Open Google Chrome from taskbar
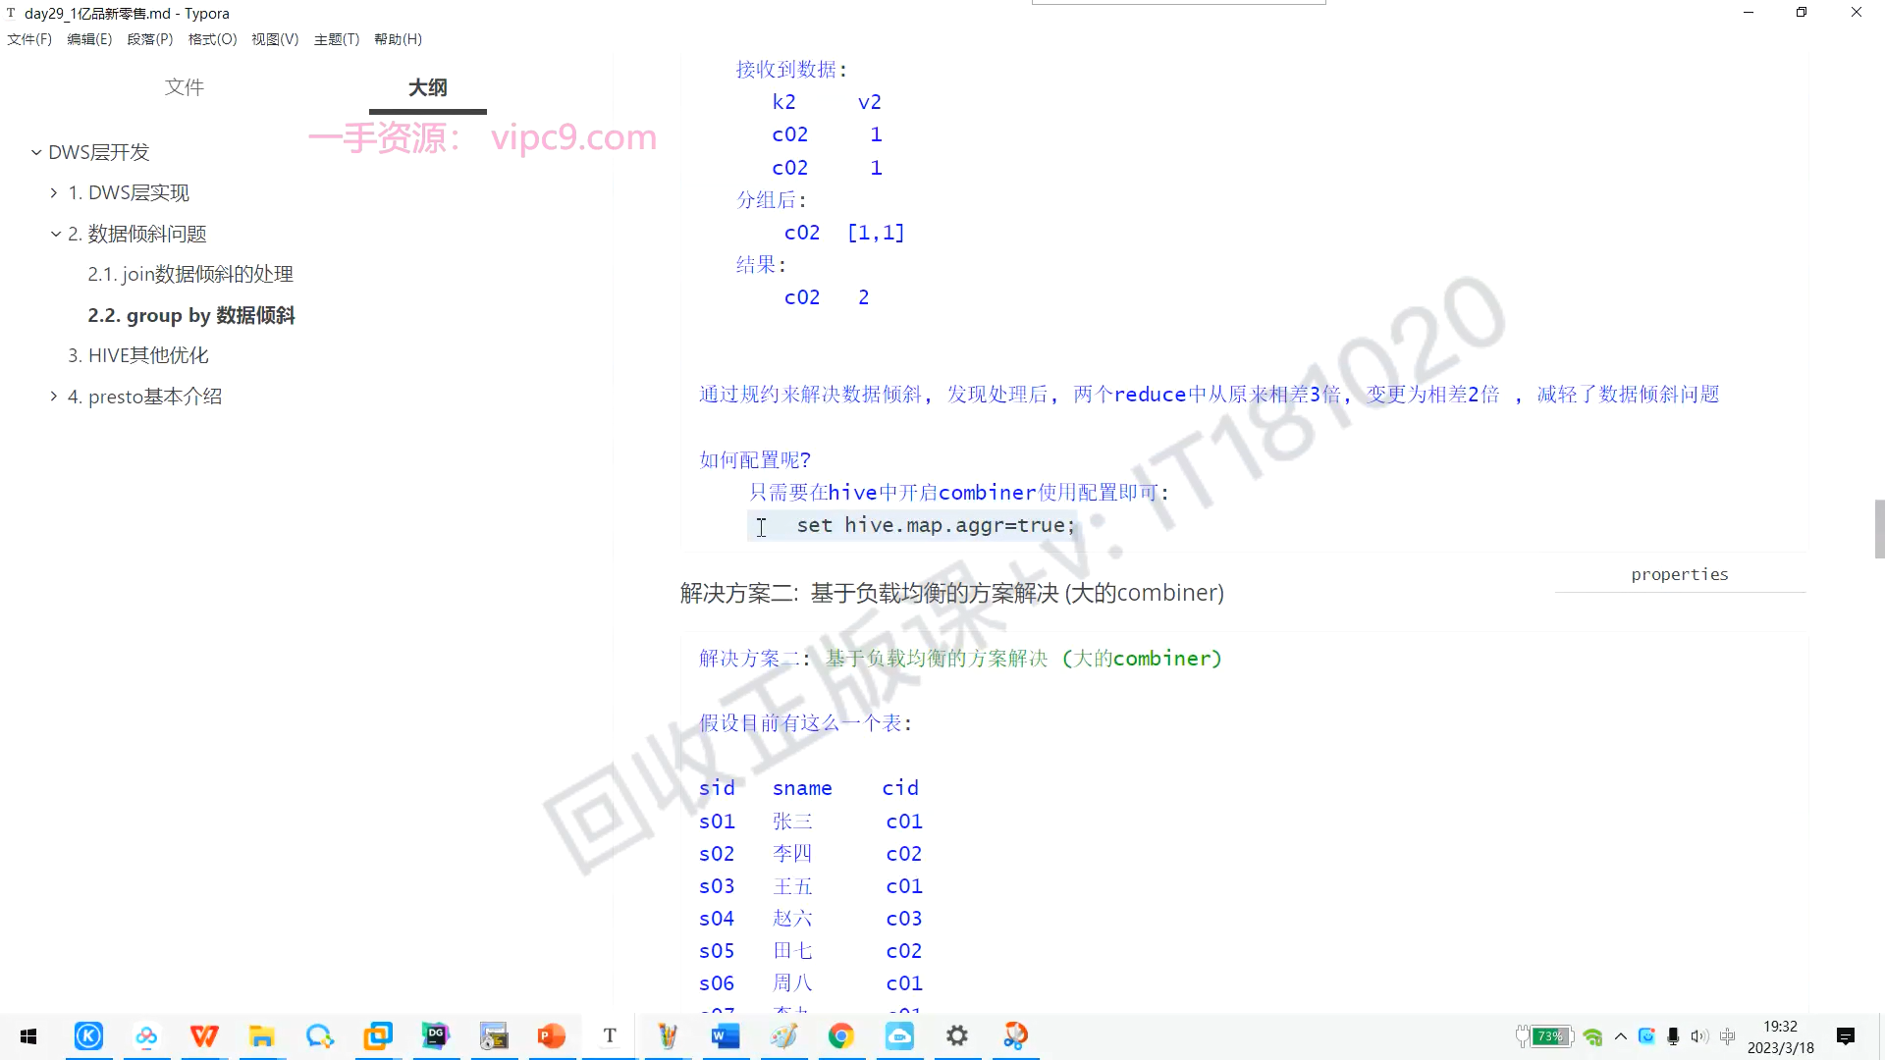 [x=841, y=1036]
